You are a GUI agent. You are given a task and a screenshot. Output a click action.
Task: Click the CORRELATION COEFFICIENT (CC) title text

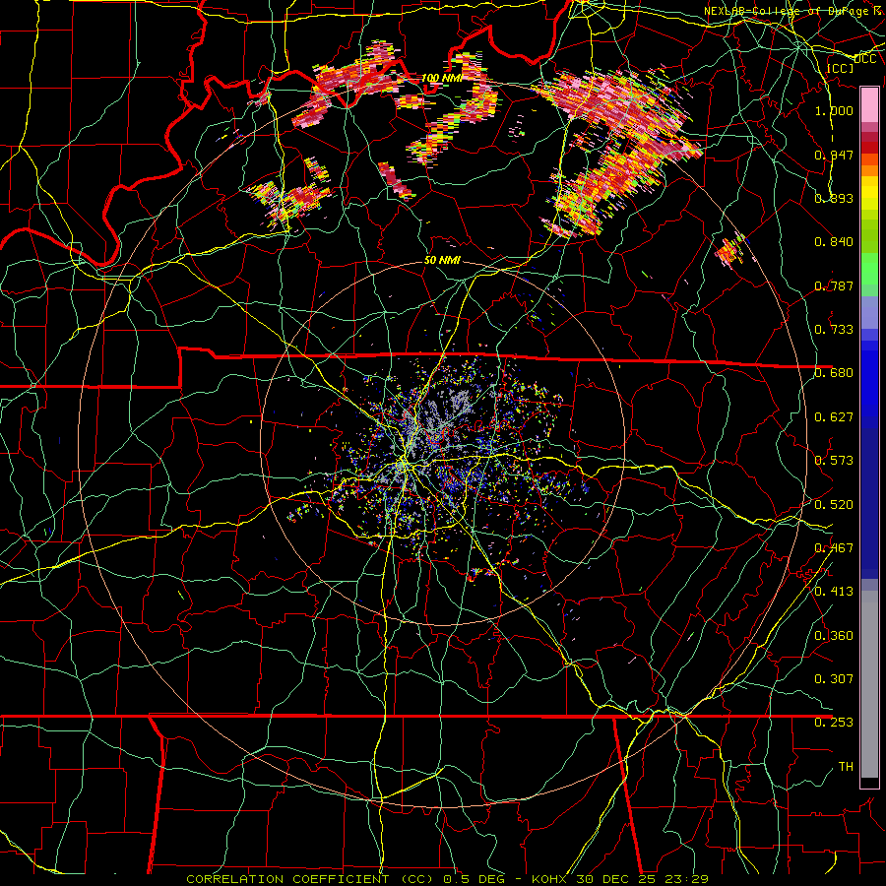(308, 879)
